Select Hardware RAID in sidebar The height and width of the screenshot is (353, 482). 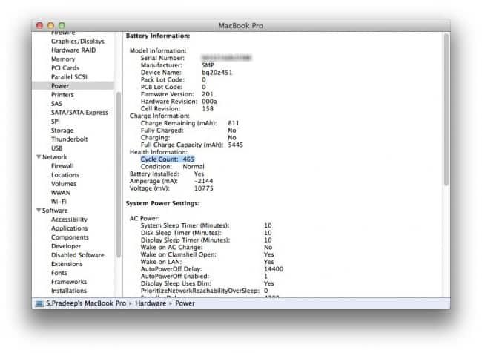click(x=73, y=50)
